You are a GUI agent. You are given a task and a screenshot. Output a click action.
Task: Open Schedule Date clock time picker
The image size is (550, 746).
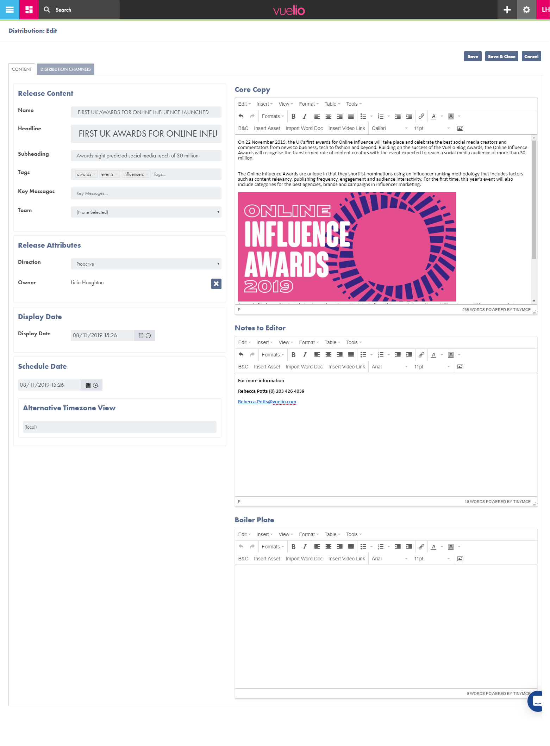click(95, 385)
